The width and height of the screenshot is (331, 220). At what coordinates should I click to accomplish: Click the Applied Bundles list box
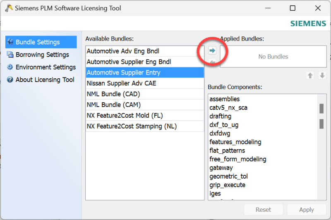click(273, 57)
